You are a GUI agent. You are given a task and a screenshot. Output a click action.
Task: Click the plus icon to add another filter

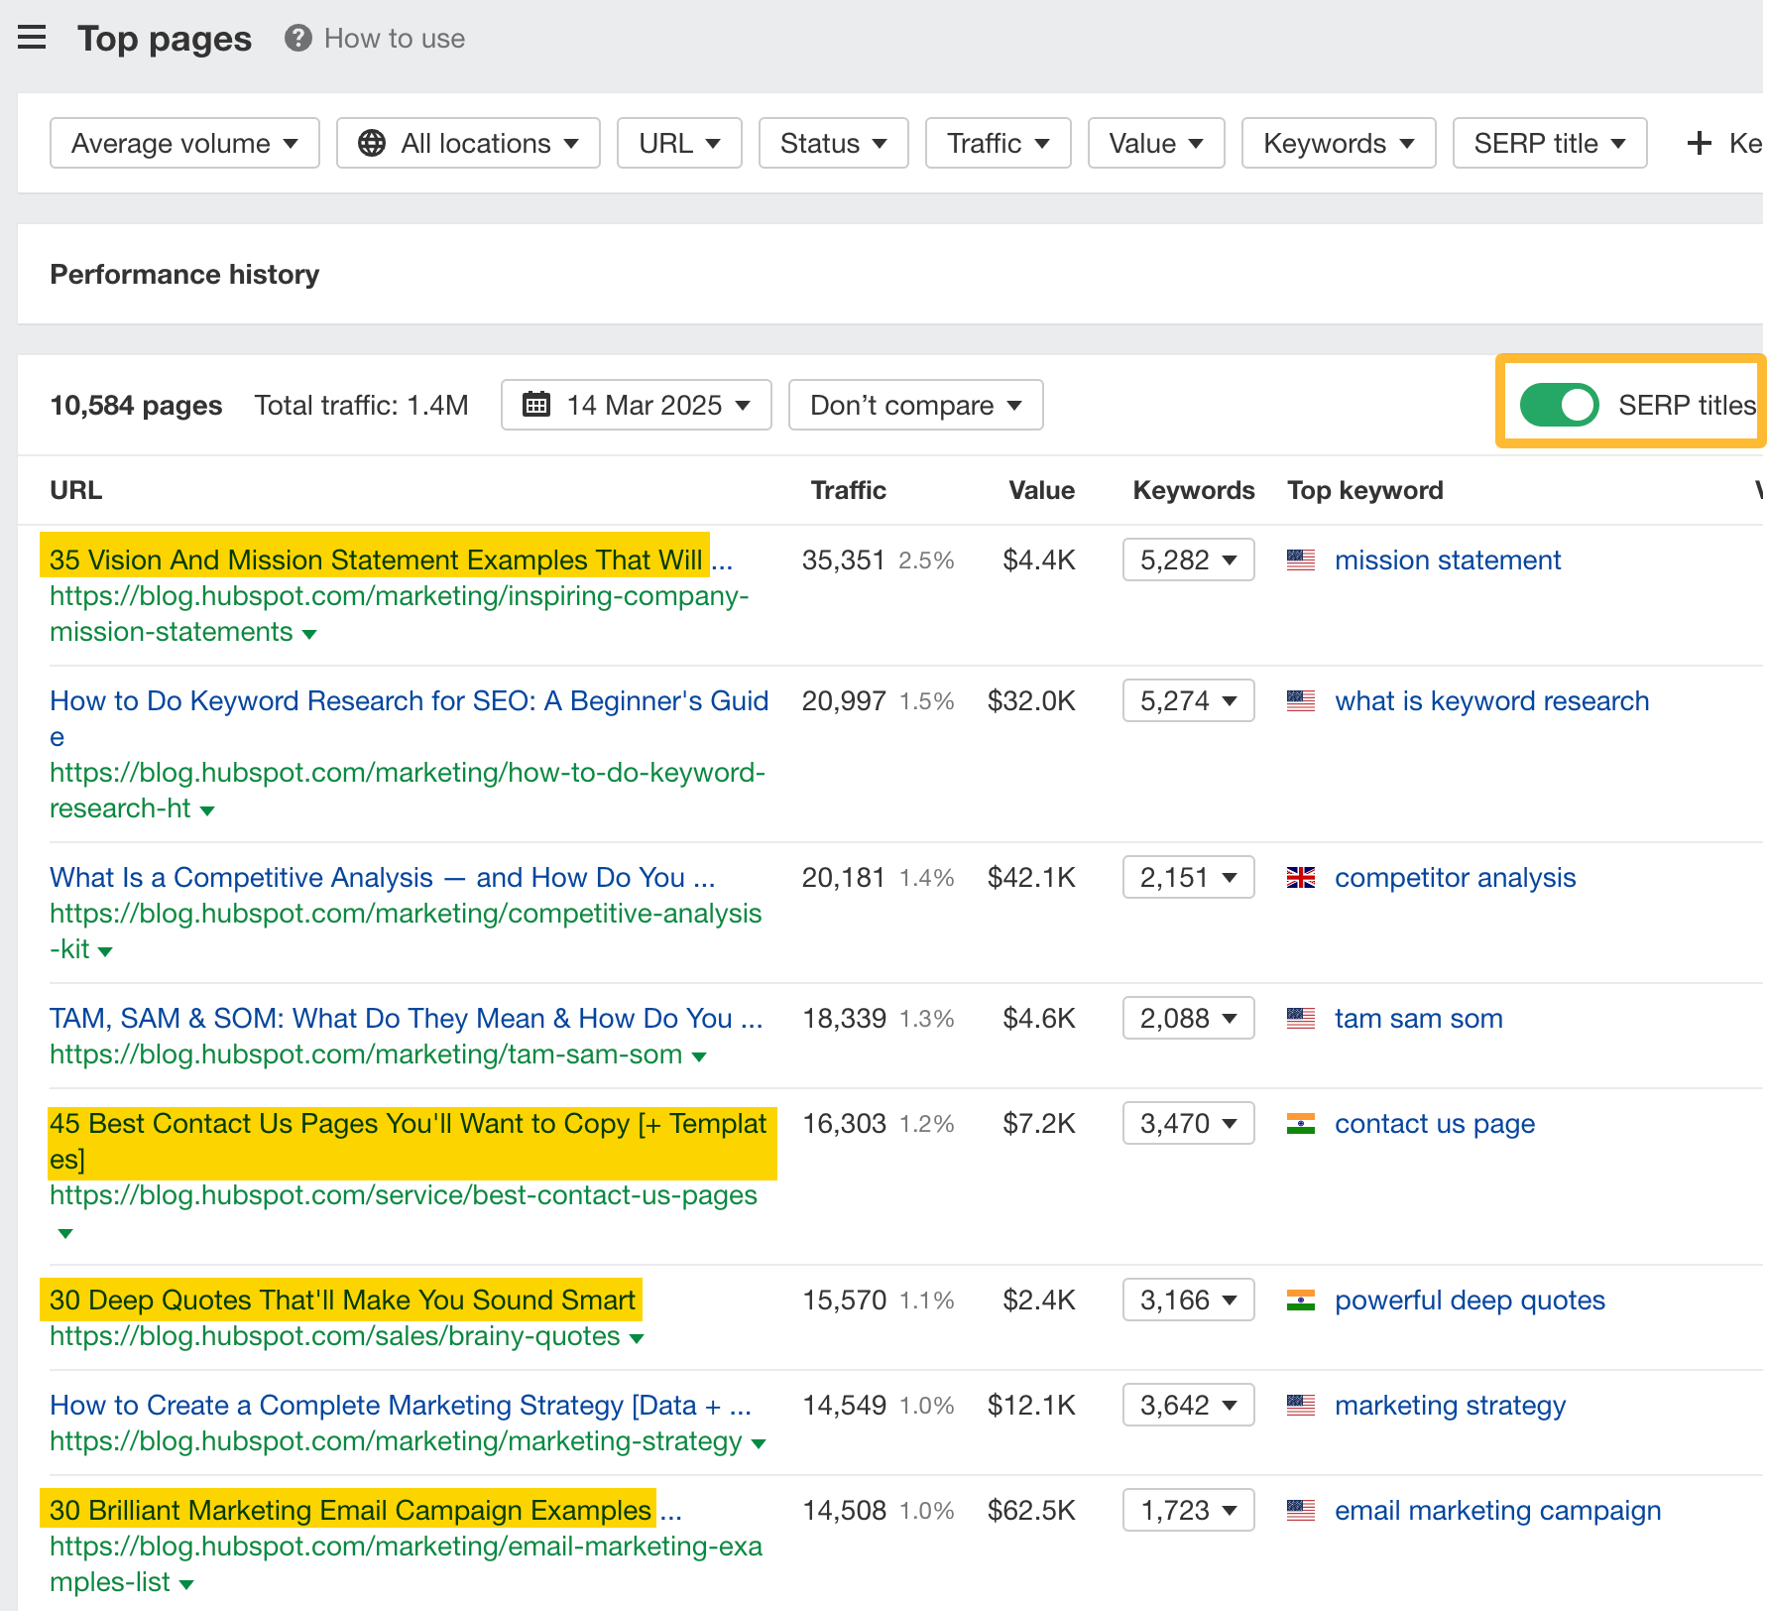[x=1698, y=143]
